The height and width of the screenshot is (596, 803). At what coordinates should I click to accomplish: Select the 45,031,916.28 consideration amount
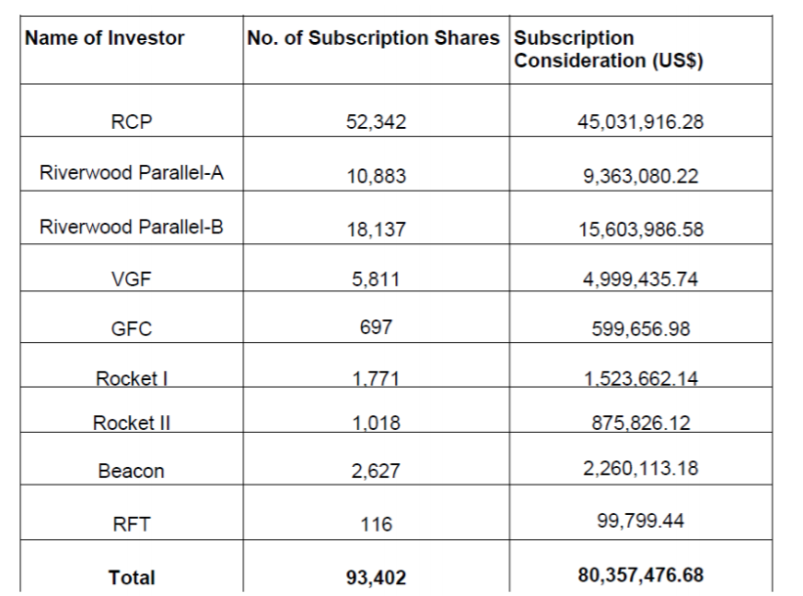(641, 123)
